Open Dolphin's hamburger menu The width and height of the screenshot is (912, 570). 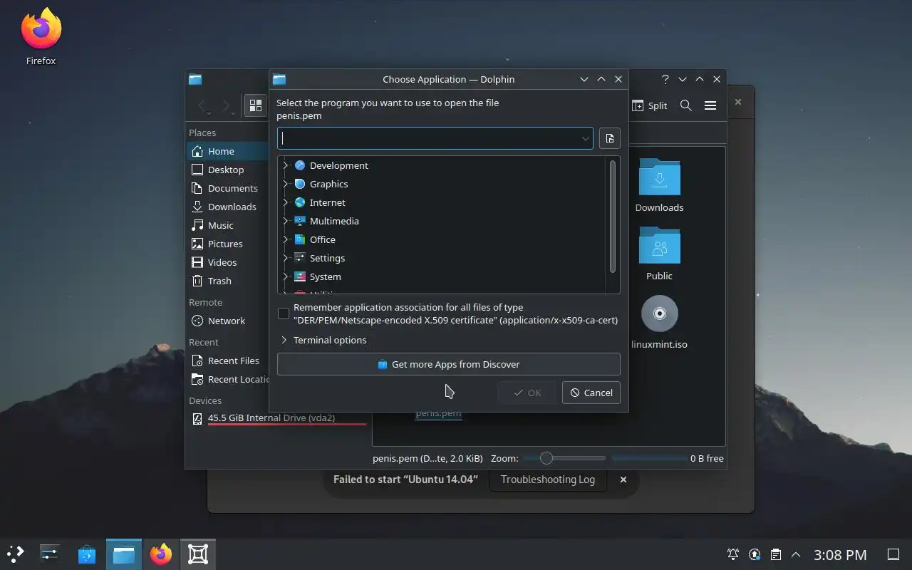710,105
